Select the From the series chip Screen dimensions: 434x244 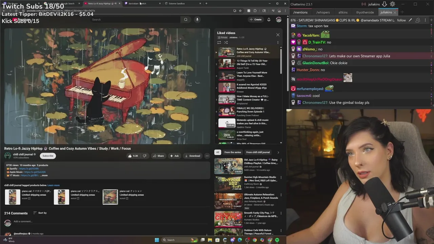[233, 152]
